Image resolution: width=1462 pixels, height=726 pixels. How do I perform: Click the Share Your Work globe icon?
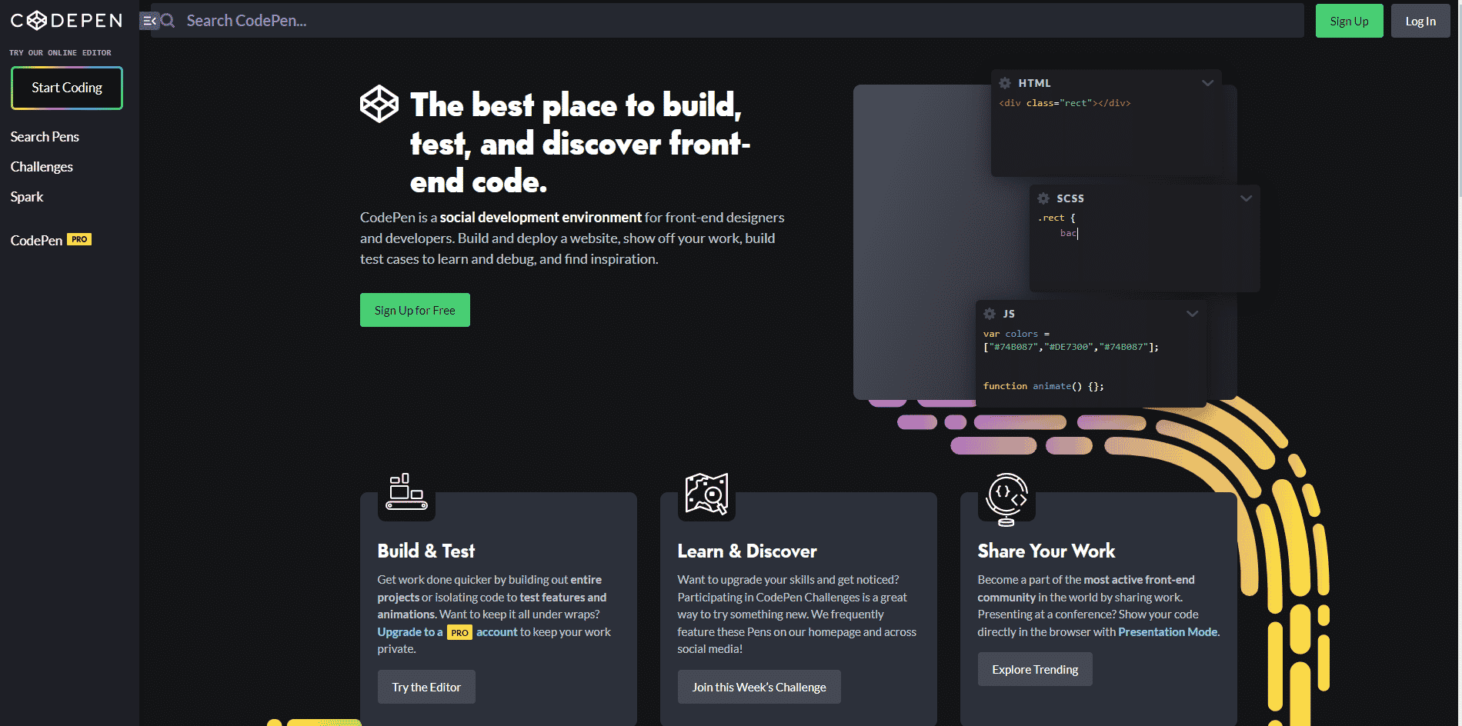[x=1007, y=499]
